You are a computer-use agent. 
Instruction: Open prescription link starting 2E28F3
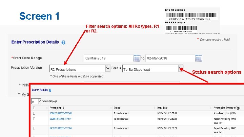click(x=60, y=119)
